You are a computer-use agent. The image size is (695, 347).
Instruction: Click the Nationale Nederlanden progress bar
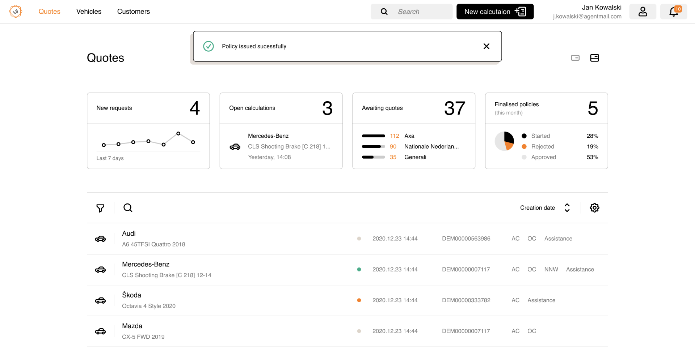coord(374,146)
